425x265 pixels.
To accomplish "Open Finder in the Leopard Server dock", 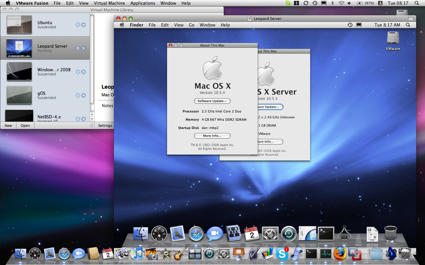I will tap(141, 234).
